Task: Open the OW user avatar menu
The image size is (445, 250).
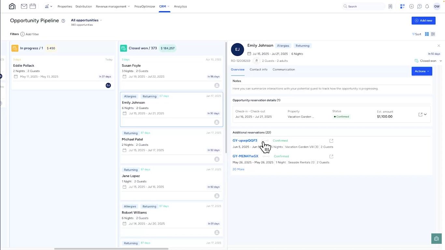Action: (x=437, y=7)
